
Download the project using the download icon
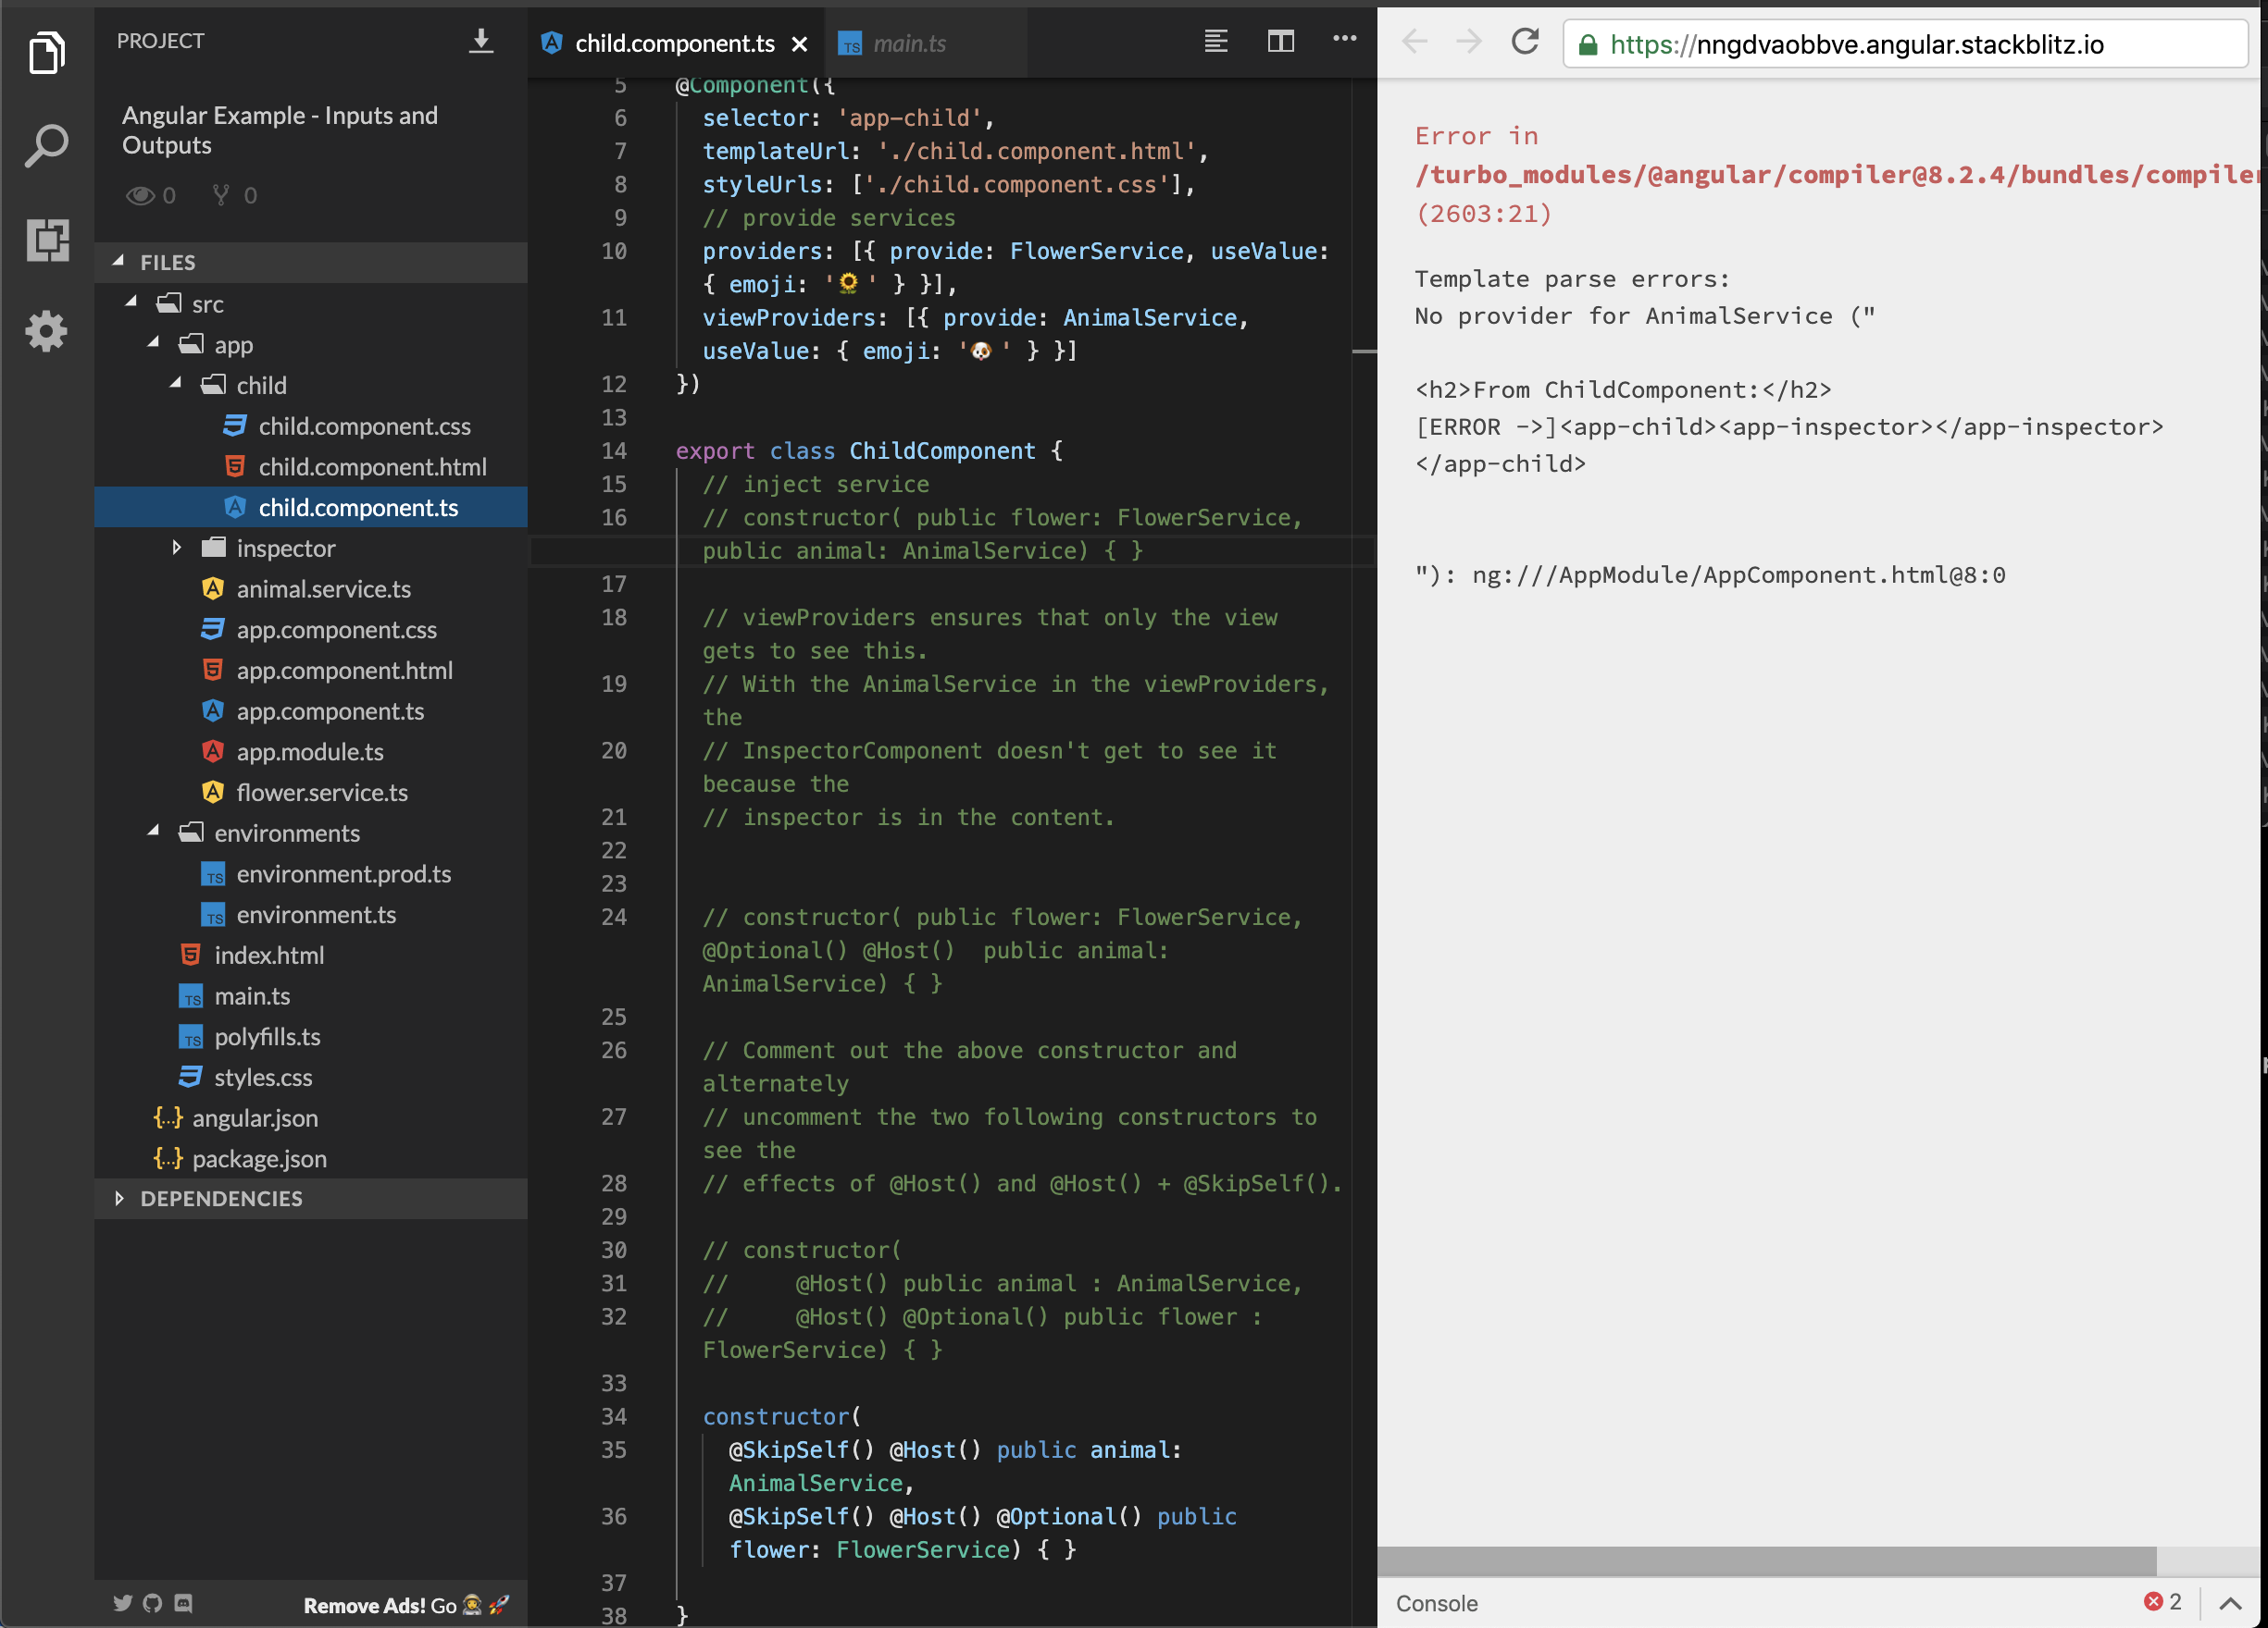[x=482, y=41]
